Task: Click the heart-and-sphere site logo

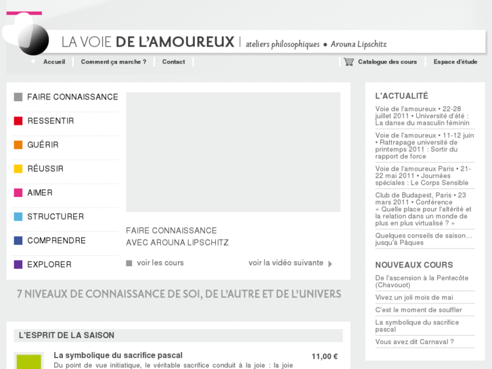Action: coord(26,34)
